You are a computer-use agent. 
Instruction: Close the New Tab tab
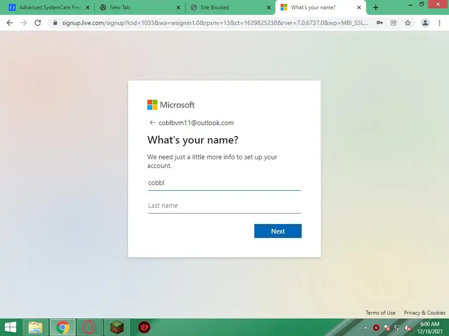tap(178, 8)
